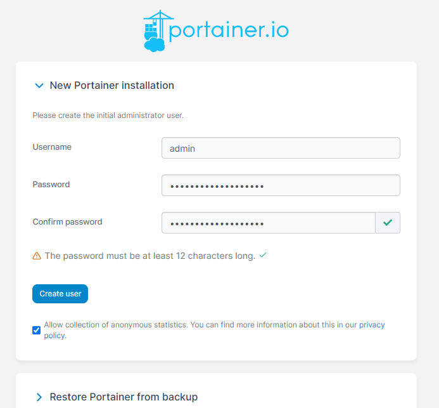Click the portainer.io logo text
The image size is (439, 408).
[x=229, y=30]
